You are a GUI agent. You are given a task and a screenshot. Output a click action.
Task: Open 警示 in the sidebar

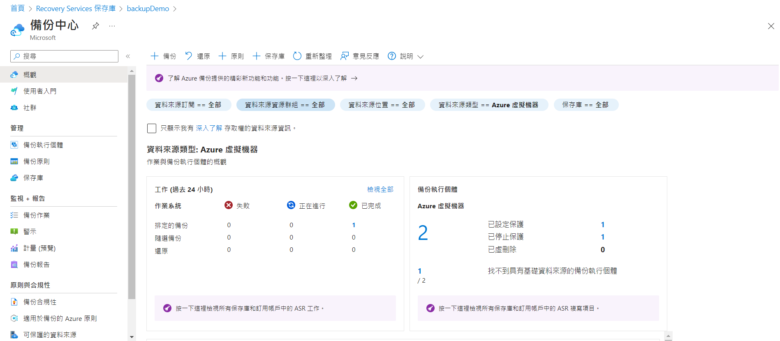click(64, 232)
